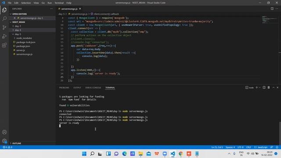
Task: Open the Run and Debug view
Action: pyautogui.click(x=4, y=36)
